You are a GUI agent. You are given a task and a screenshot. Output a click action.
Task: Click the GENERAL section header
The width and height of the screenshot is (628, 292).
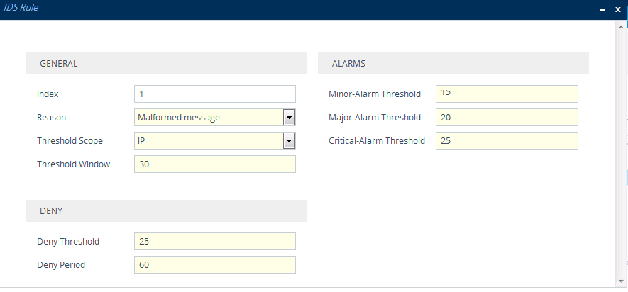point(166,64)
